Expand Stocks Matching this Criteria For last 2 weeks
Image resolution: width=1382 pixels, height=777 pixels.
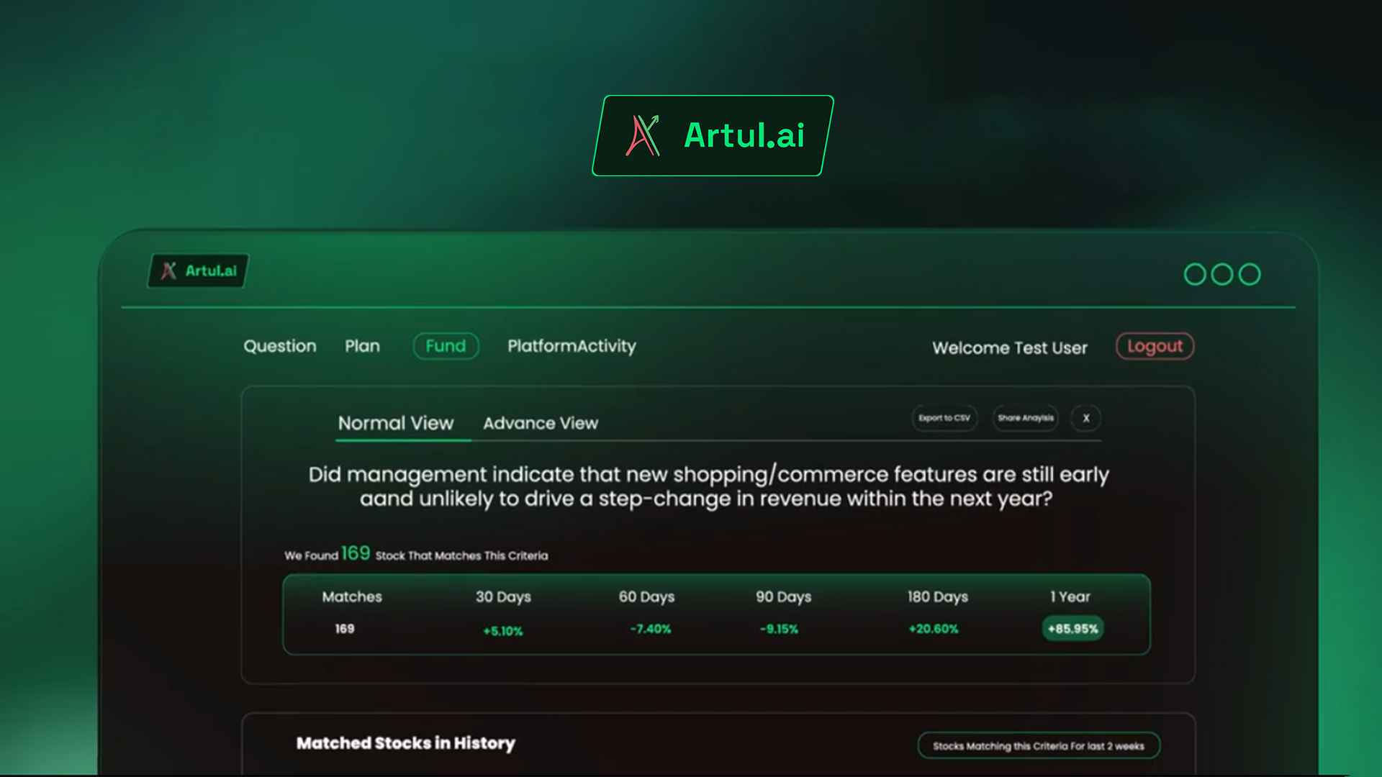pyautogui.click(x=1038, y=746)
